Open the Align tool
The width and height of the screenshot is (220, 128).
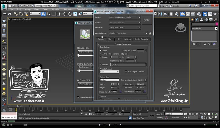(166, 14)
